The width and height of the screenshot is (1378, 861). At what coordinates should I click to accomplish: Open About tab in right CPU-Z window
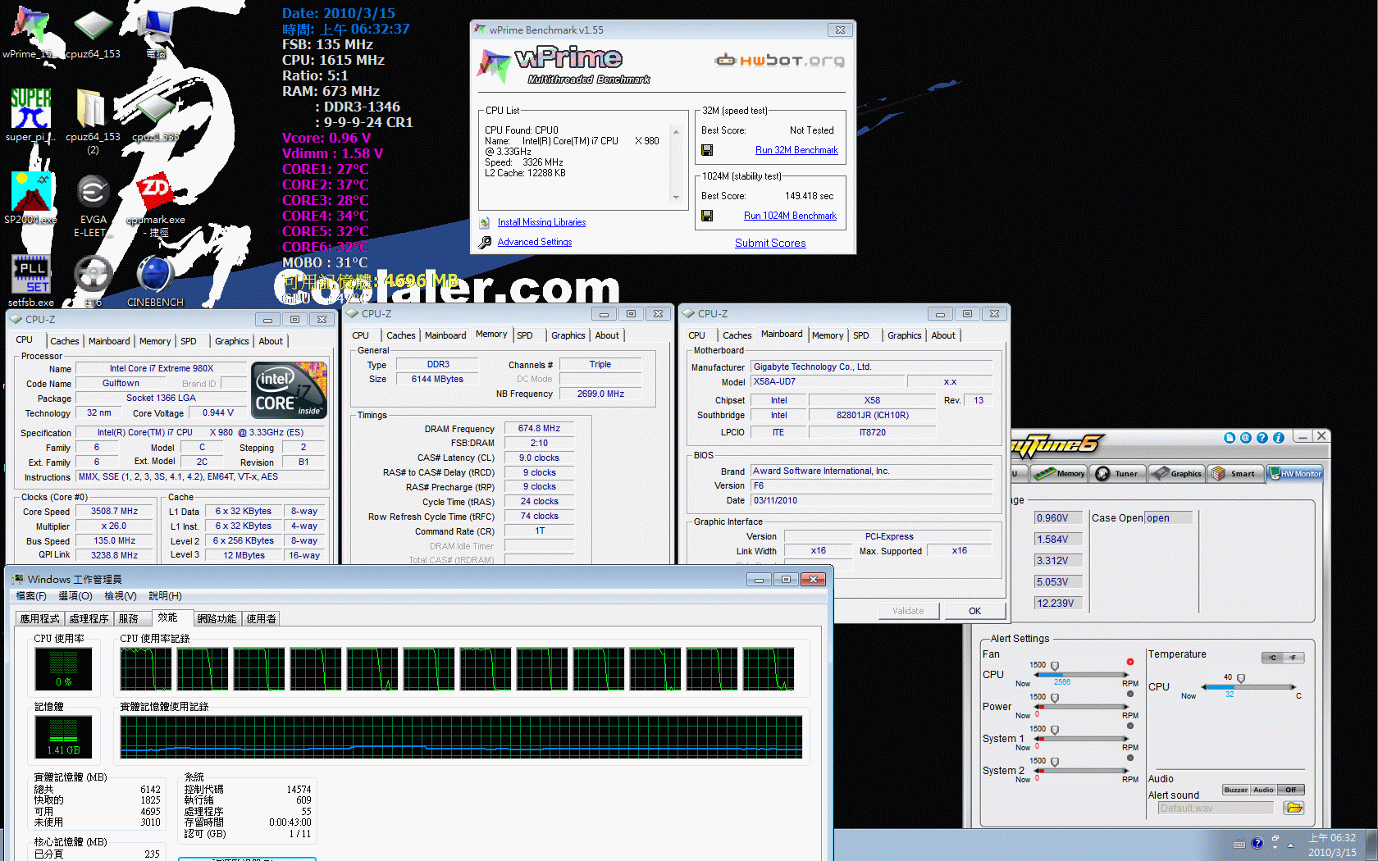click(x=943, y=335)
